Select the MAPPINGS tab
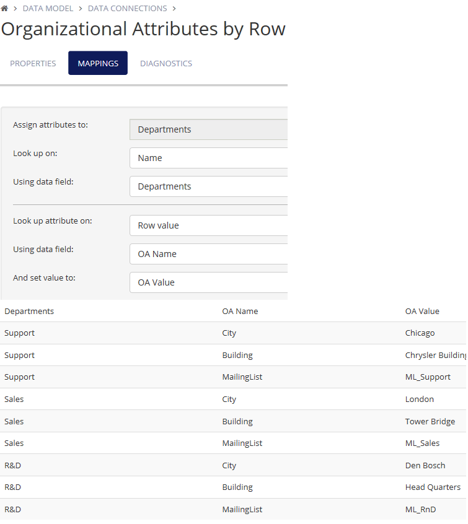The width and height of the screenshot is (468, 524). (97, 63)
